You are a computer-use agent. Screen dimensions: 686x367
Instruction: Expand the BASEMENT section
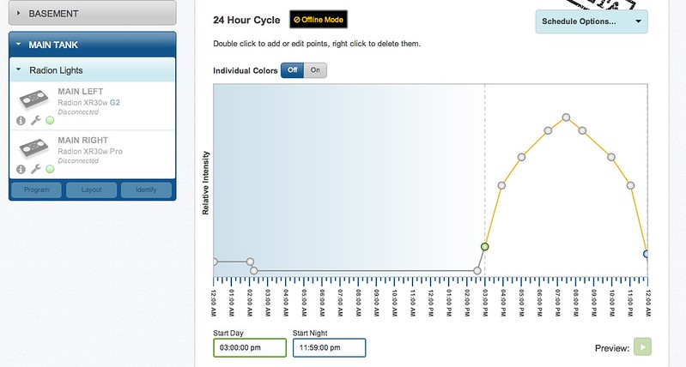(91, 13)
